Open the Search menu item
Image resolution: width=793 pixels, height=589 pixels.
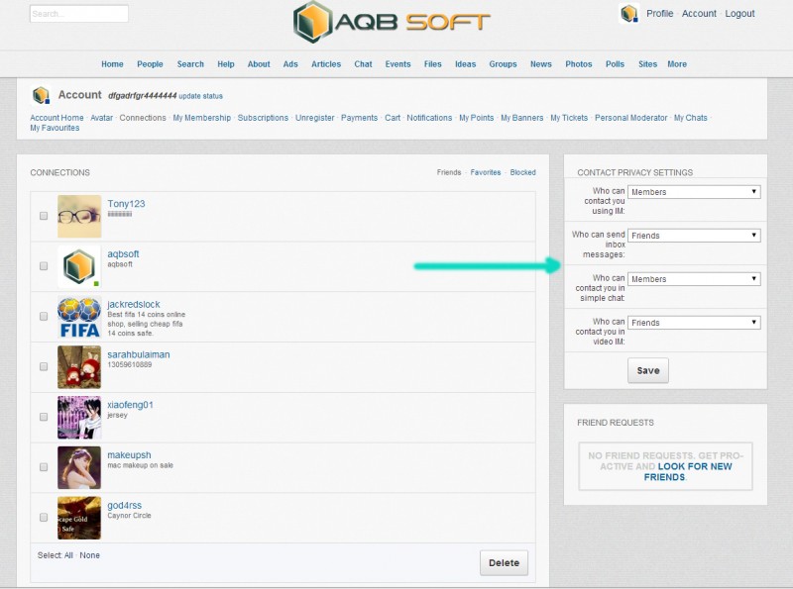pos(190,64)
